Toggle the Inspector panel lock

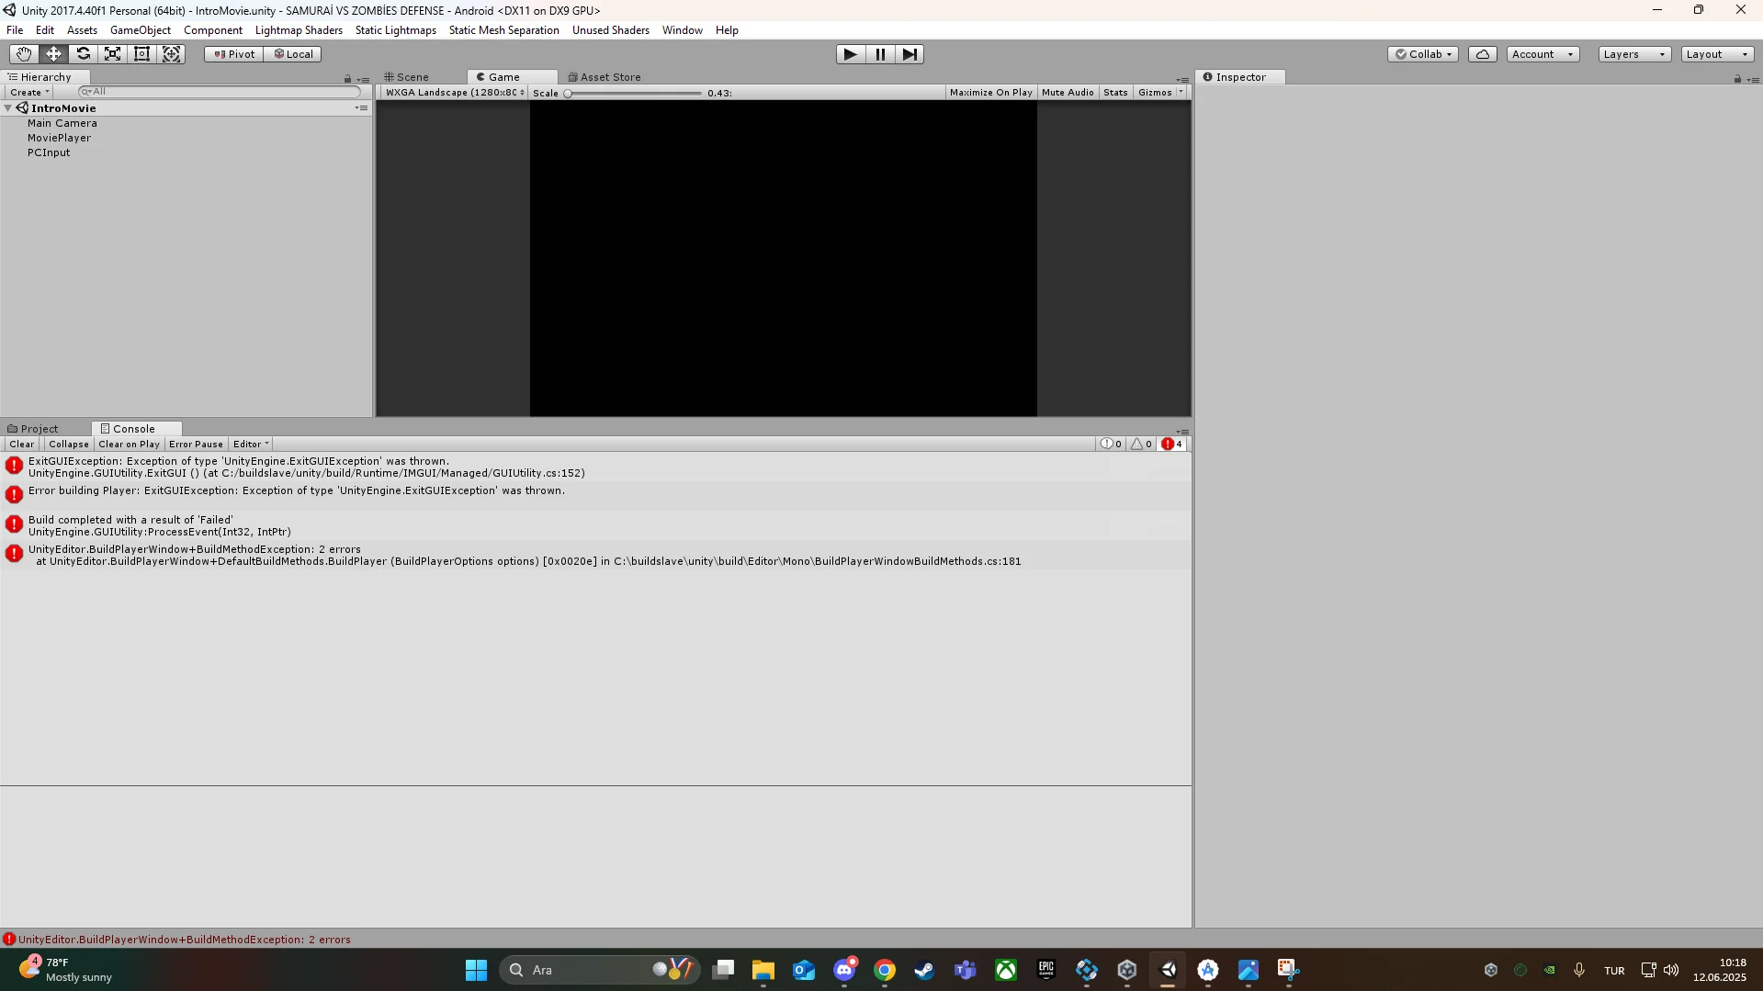(1737, 79)
